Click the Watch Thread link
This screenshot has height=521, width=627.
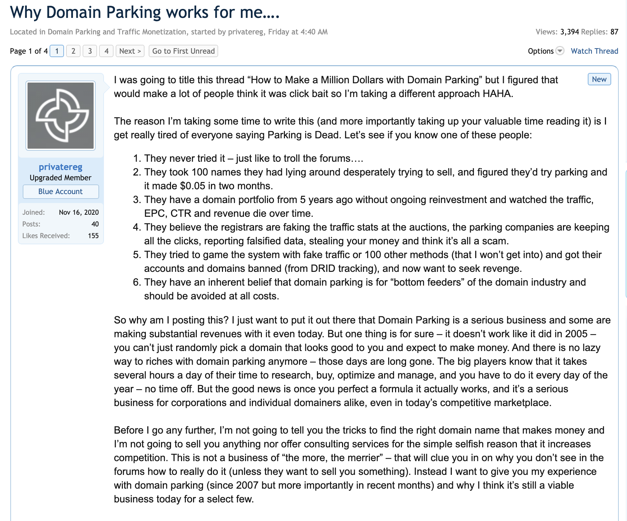pyautogui.click(x=594, y=51)
